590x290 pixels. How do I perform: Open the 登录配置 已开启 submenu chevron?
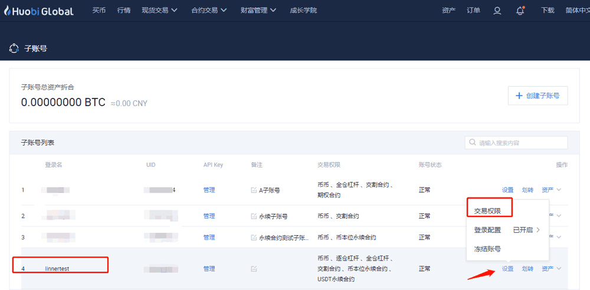point(538,230)
